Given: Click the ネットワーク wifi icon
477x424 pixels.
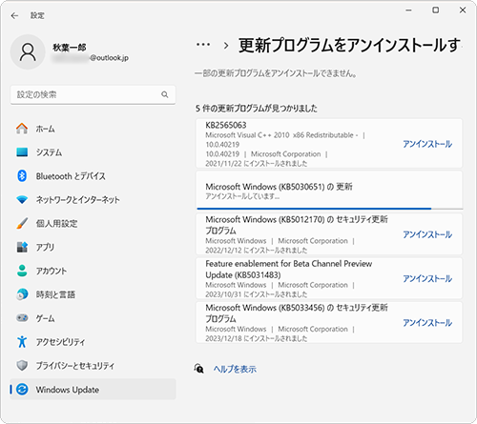Looking at the screenshot, I should tap(22, 200).
